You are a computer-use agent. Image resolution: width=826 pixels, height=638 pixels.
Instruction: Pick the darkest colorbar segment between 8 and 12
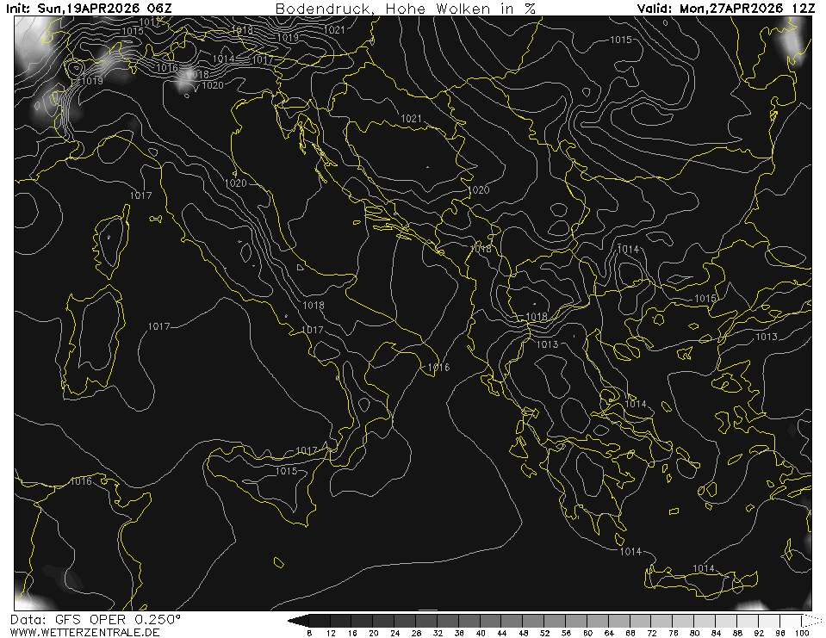[319, 621]
